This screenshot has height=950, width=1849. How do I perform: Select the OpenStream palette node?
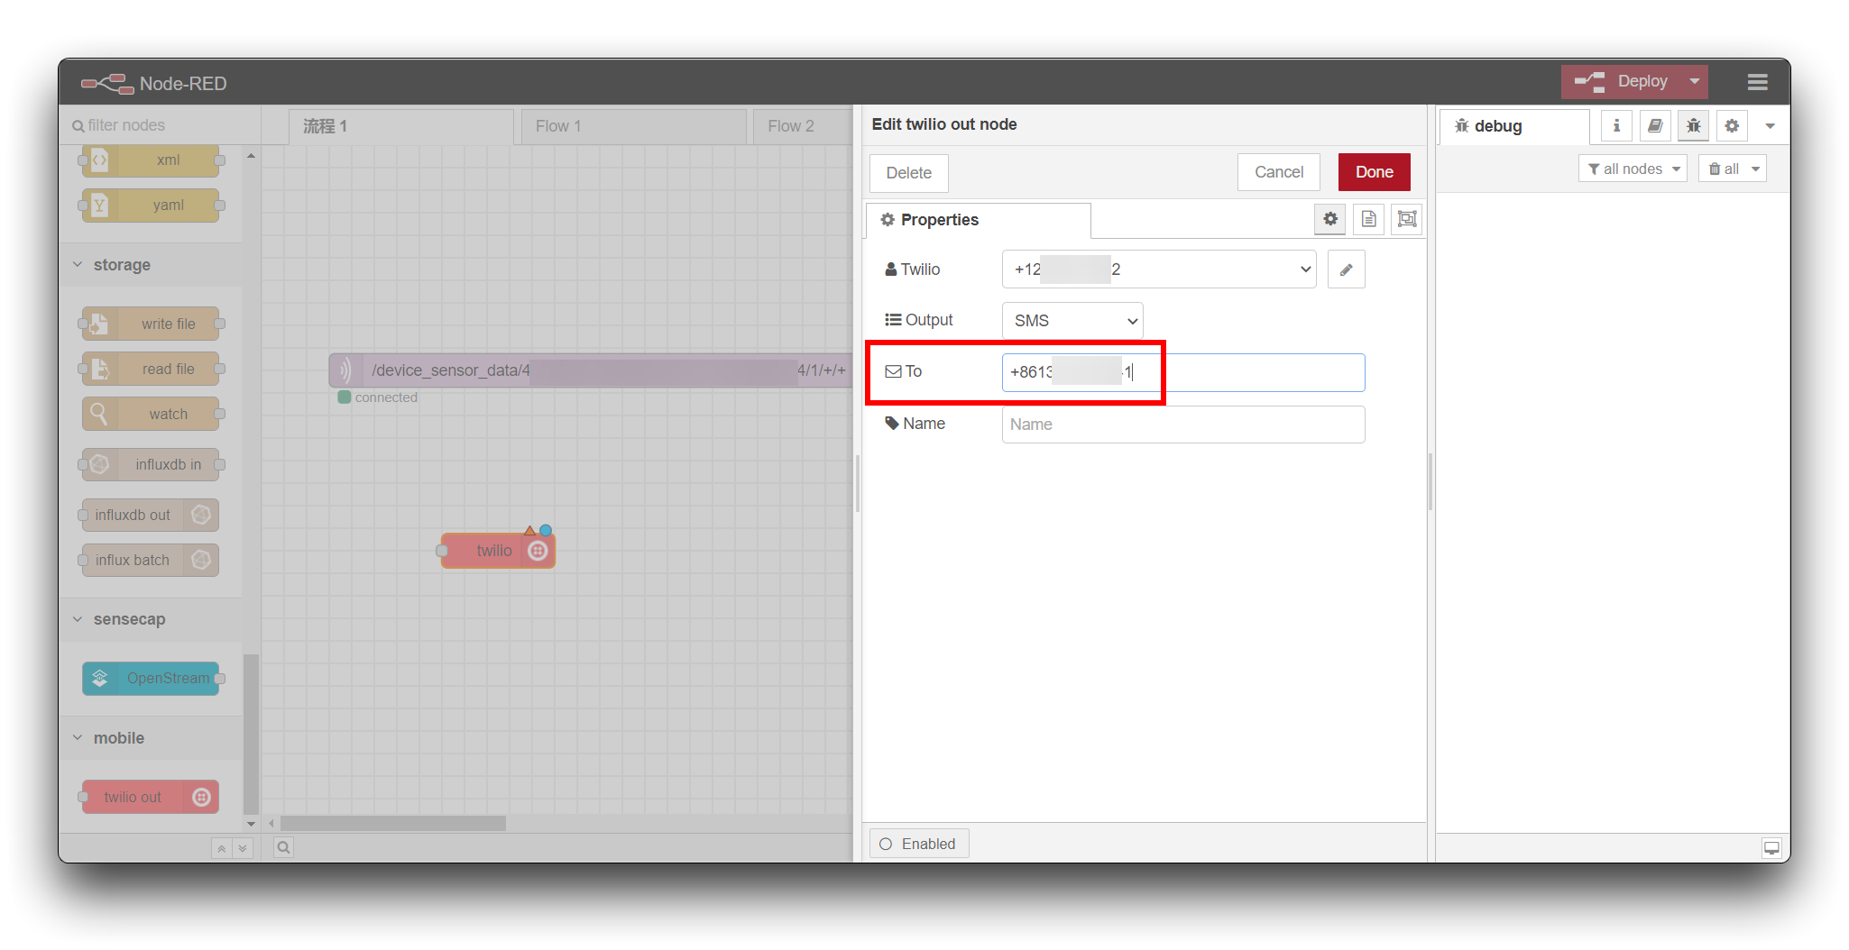[x=151, y=678]
